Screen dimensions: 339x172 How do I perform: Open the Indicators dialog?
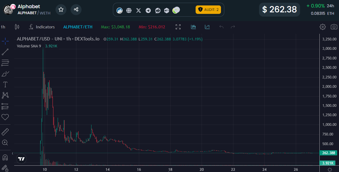pos(42,27)
